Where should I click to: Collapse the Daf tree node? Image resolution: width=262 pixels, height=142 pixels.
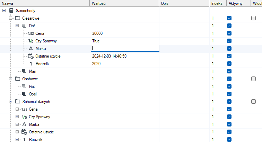[x=17, y=26]
